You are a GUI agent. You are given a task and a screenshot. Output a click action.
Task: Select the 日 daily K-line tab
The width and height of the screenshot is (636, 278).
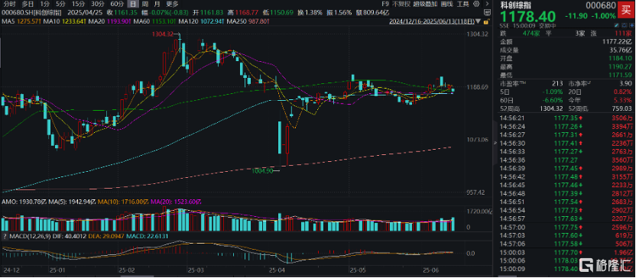[132, 4]
